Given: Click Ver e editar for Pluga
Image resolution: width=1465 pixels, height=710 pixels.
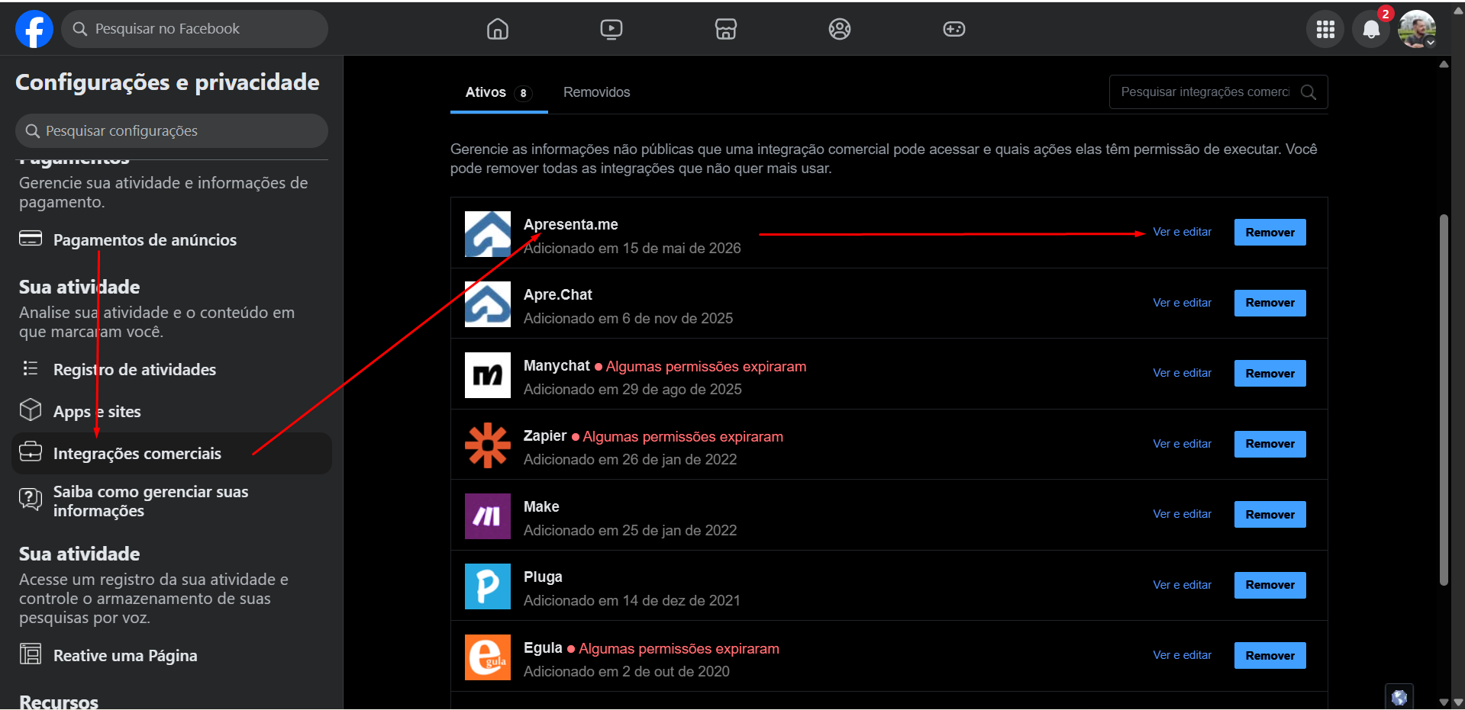Looking at the screenshot, I should pos(1182,585).
